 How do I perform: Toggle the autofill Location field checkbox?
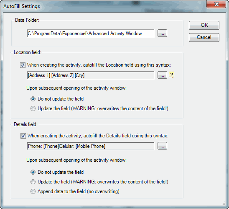tap(23, 65)
